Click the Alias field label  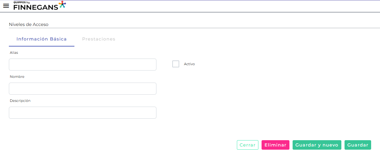tap(14, 53)
